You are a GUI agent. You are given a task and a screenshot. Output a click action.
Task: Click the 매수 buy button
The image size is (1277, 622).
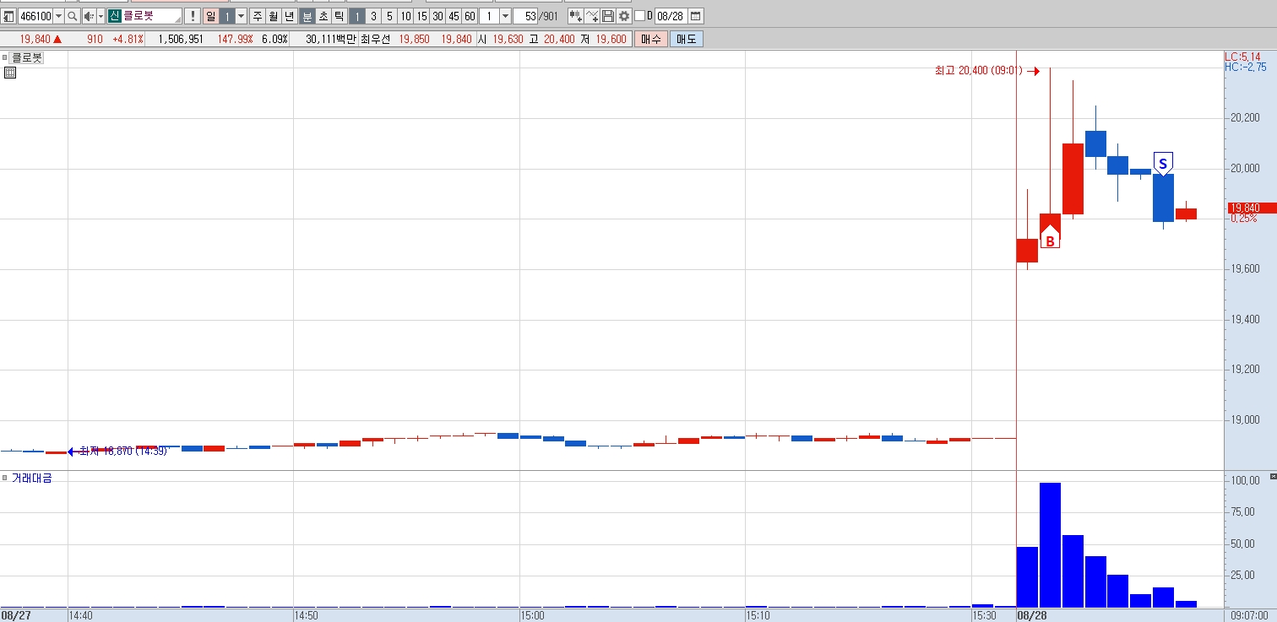click(x=651, y=39)
